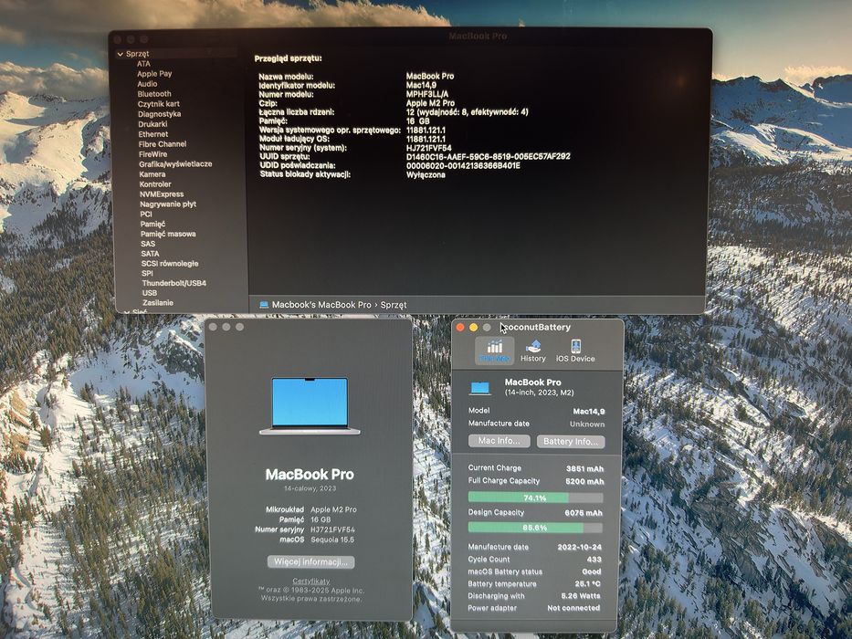
Task: Click Power adapter Not connected value
Action: [x=573, y=608]
